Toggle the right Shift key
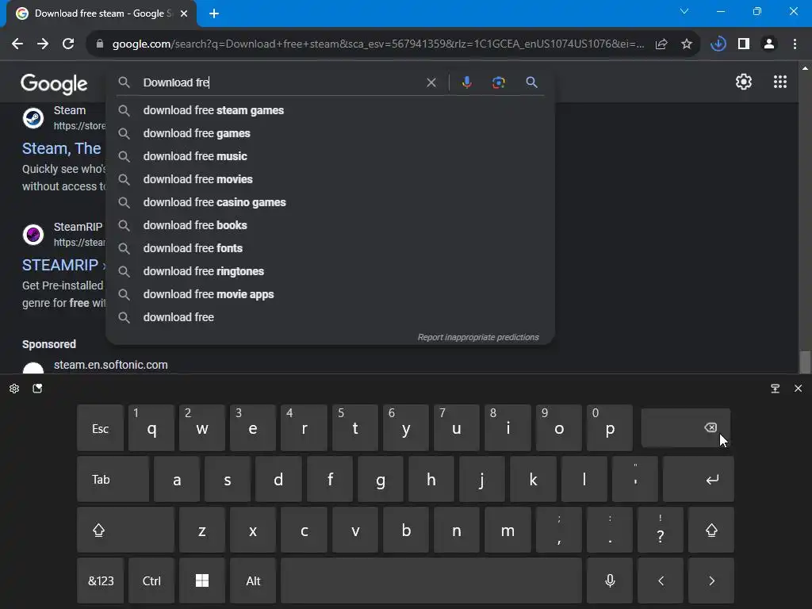Screen dimensions: 812x609 pyautogui.click(x=711, y=530)
